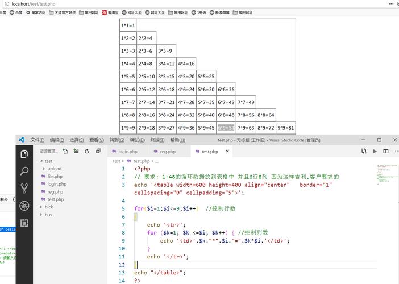399x284 pixels.
Task: Click the 资源管理 explorer panel title
Action: click(49, 151)
